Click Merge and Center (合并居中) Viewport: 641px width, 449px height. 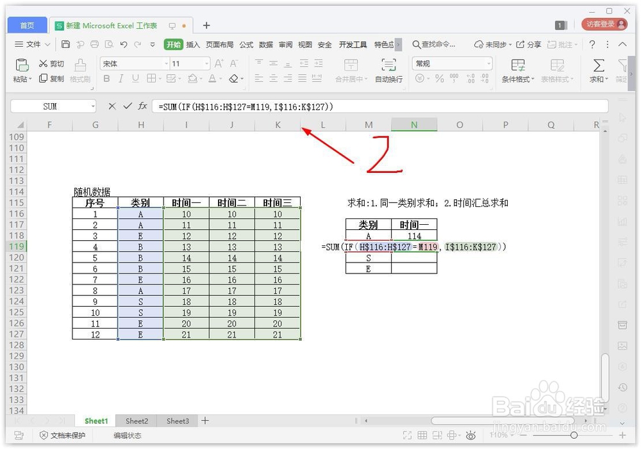pyautogui.click(x=351, y=70)
